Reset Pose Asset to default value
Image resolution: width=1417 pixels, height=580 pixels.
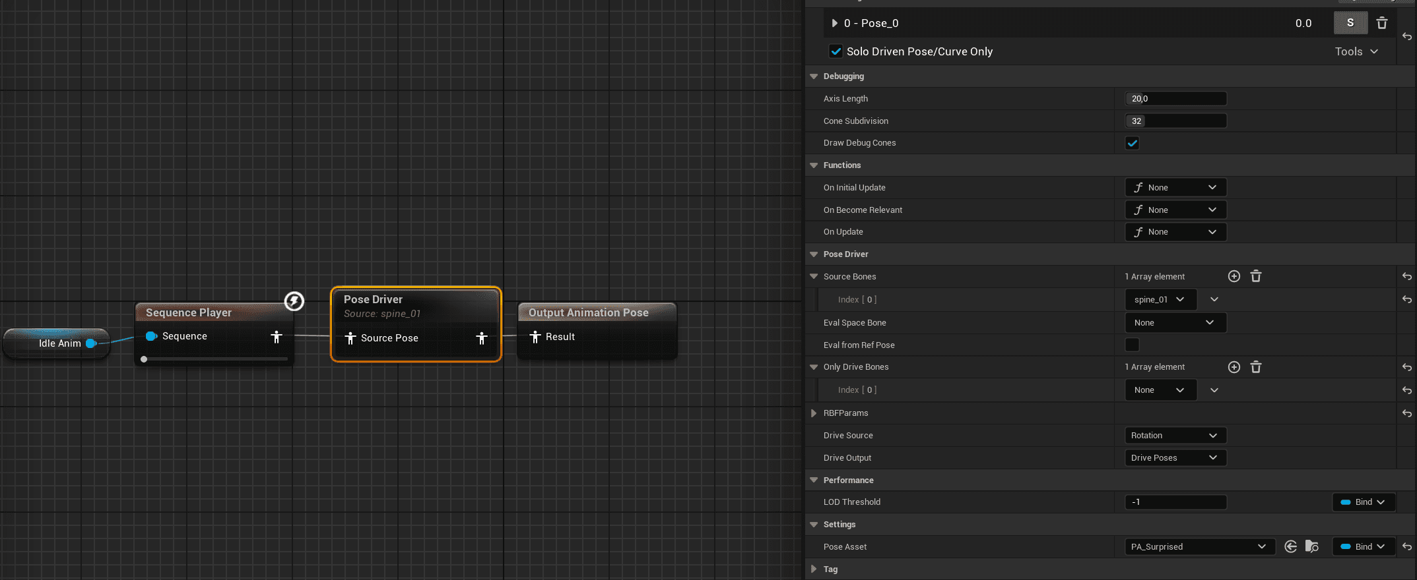(x=1406, y=547)
